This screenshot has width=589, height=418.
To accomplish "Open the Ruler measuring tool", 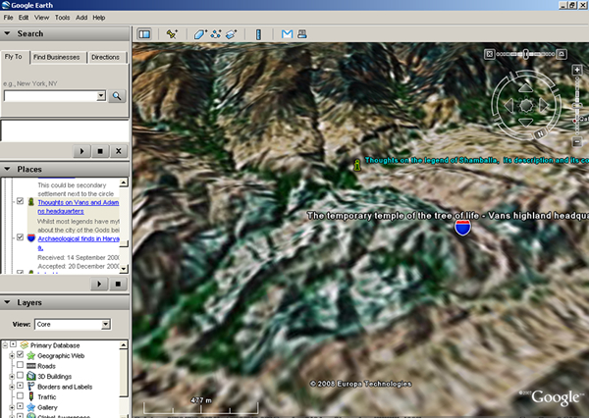I will (x=258, y=34).
